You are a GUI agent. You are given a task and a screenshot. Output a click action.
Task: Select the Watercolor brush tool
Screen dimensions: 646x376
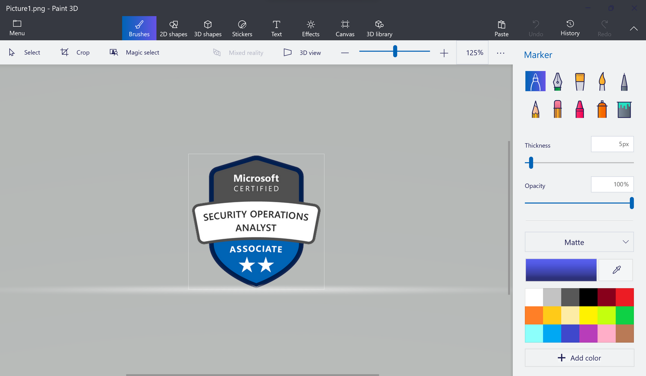602,81
